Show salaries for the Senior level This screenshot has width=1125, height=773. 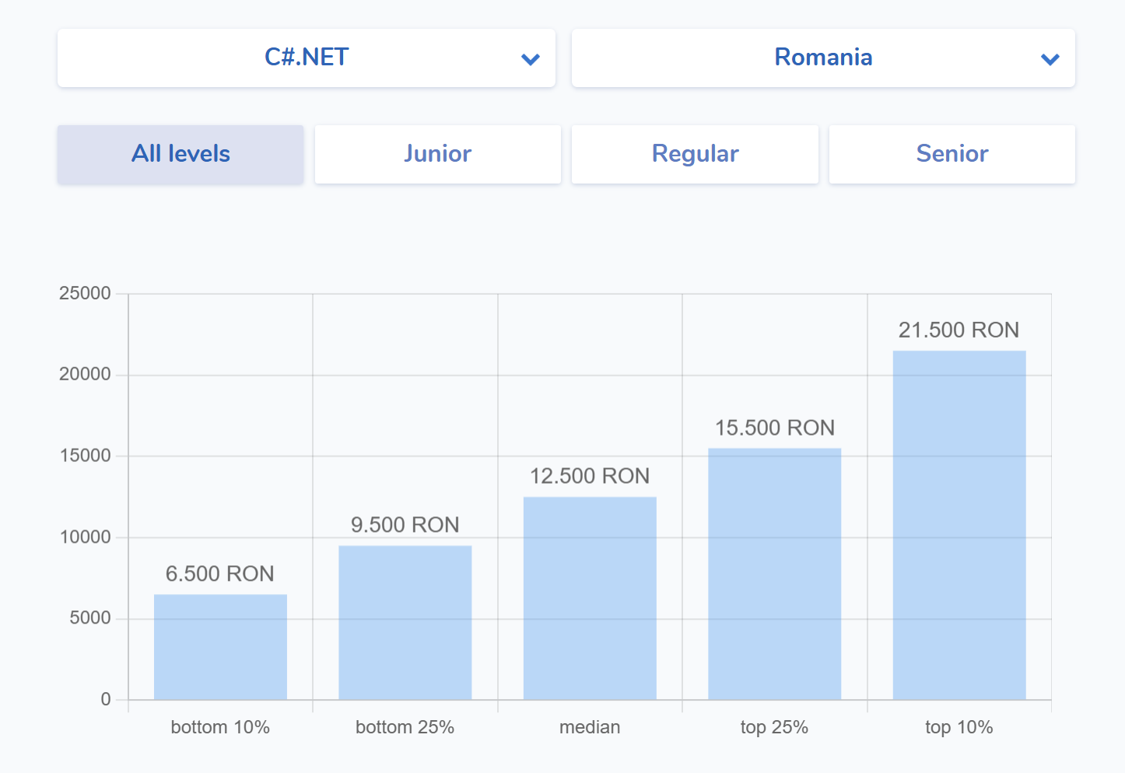952,154
